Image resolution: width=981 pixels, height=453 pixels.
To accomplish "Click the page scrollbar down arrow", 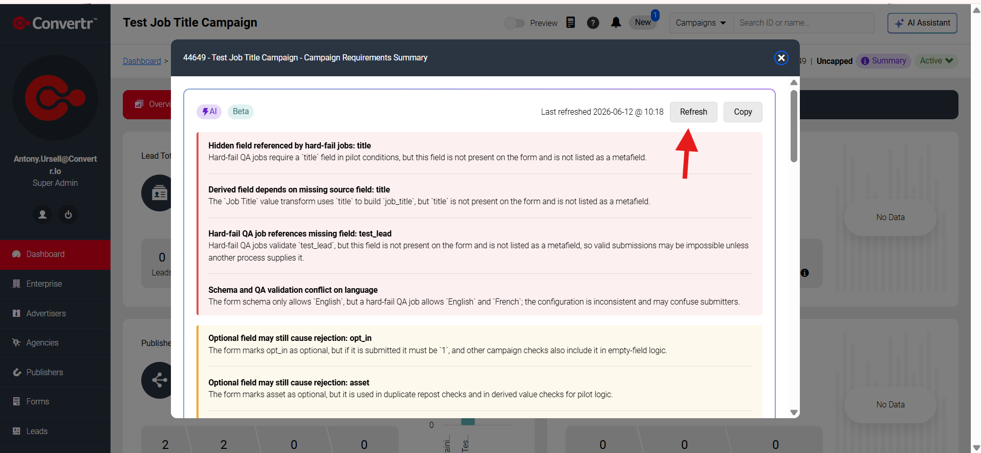I will [976, 448].
